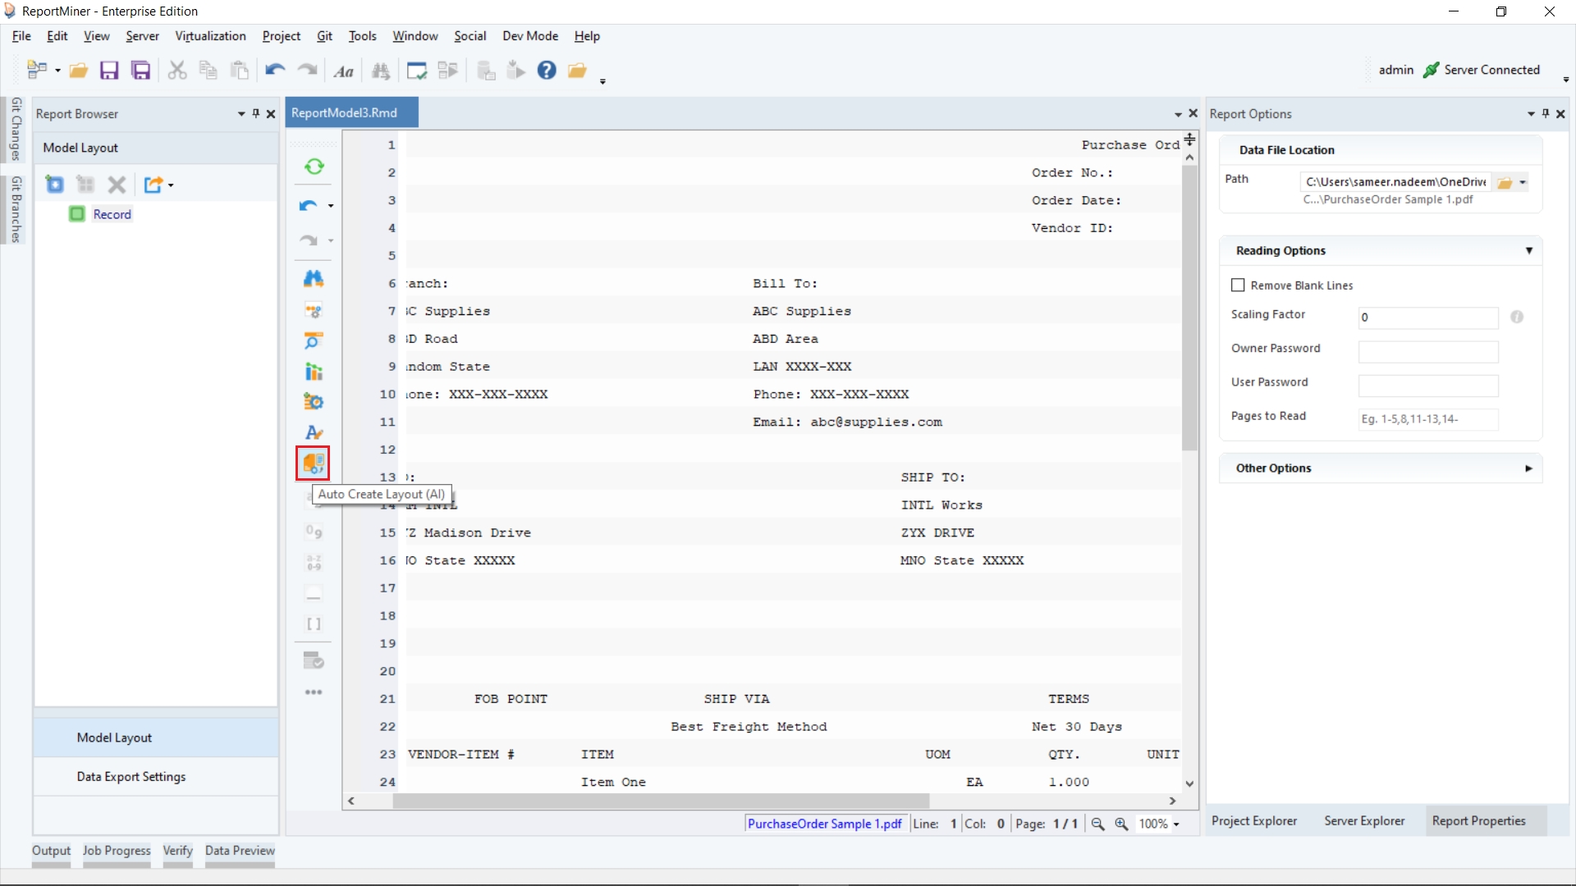Click the zoom in magnifier in status bar
Viewport: 1576px width, 886px height.
coord(1121,824)
